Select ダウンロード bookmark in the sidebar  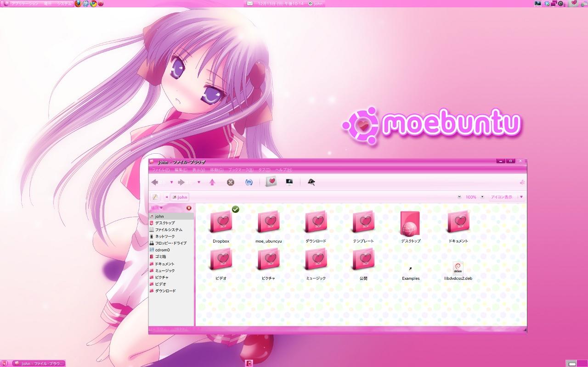tap(171, 291)
